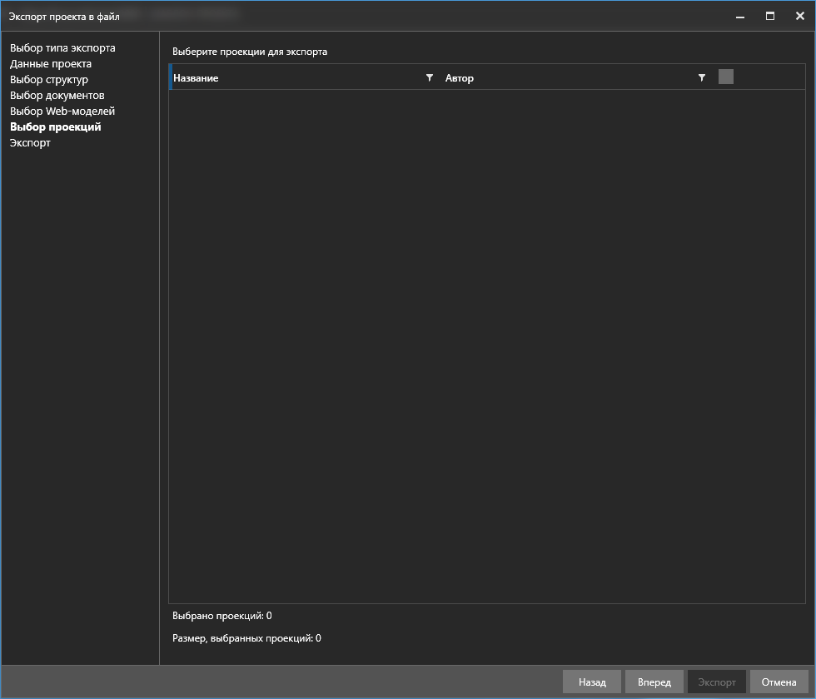
Task: Select the Выбор документов step
Action: pyautogui.click(x=57, y=96)
